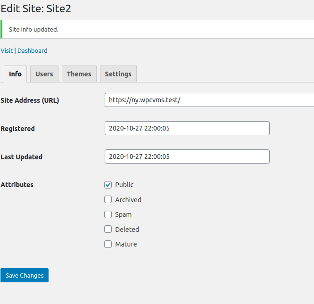Click the Site Address (URL) label
The image size is (314, 304).
(30, 100)
